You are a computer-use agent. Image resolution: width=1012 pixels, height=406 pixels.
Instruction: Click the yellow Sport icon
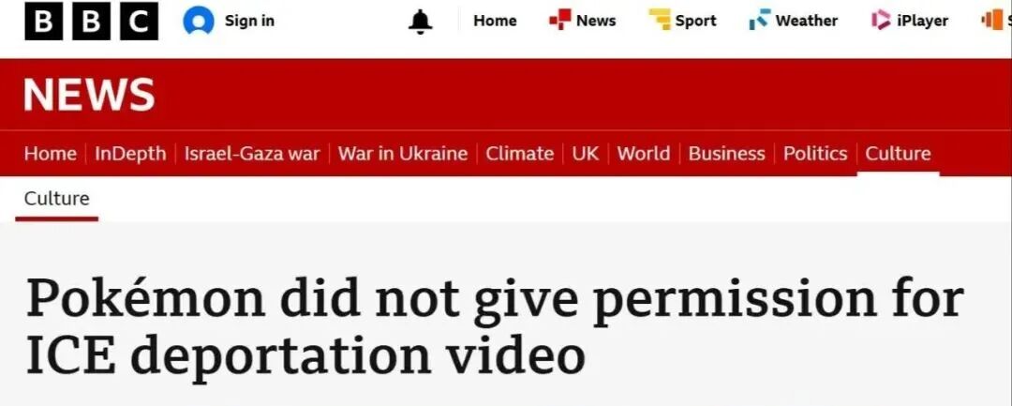pyautogui.click(x=660, y=20)
